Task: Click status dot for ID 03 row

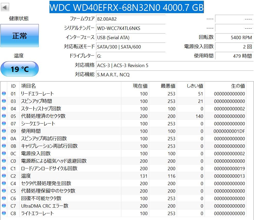Action: [4, 101]
